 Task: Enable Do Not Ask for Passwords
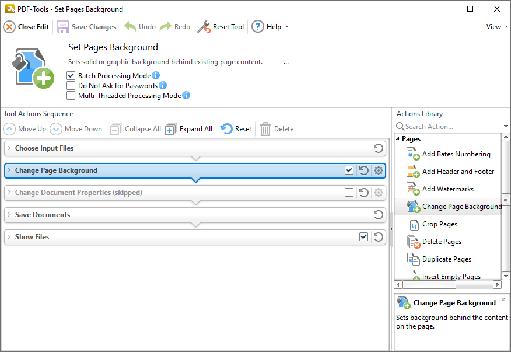point(71,85)
